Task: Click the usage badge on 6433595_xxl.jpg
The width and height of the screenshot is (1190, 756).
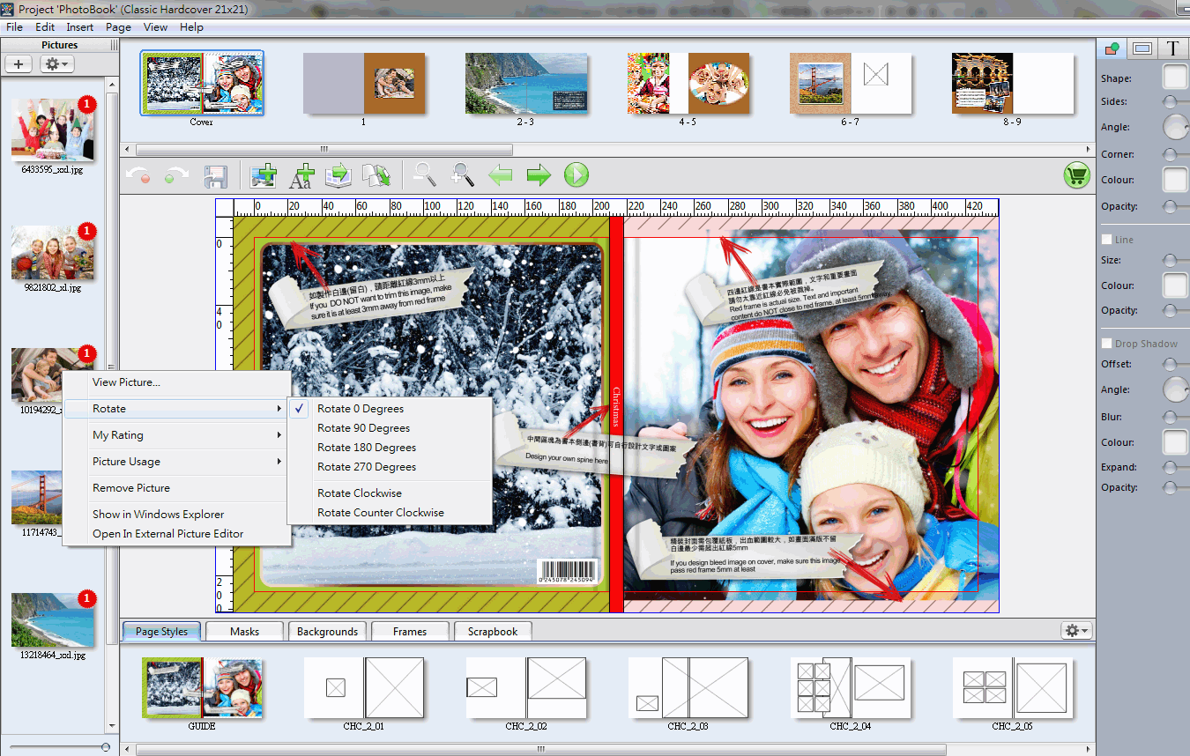Action: point(86,105)
